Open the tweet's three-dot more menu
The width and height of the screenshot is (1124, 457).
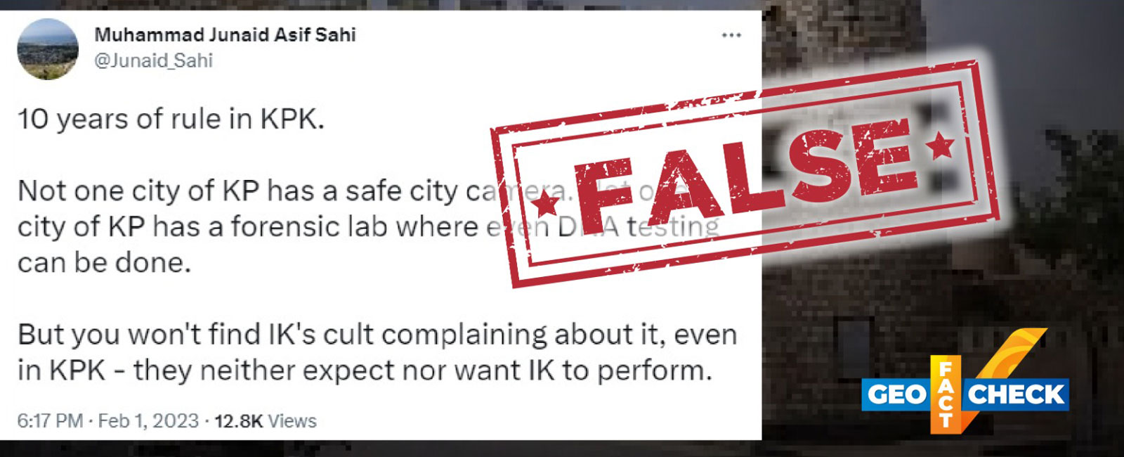point(731,35)
